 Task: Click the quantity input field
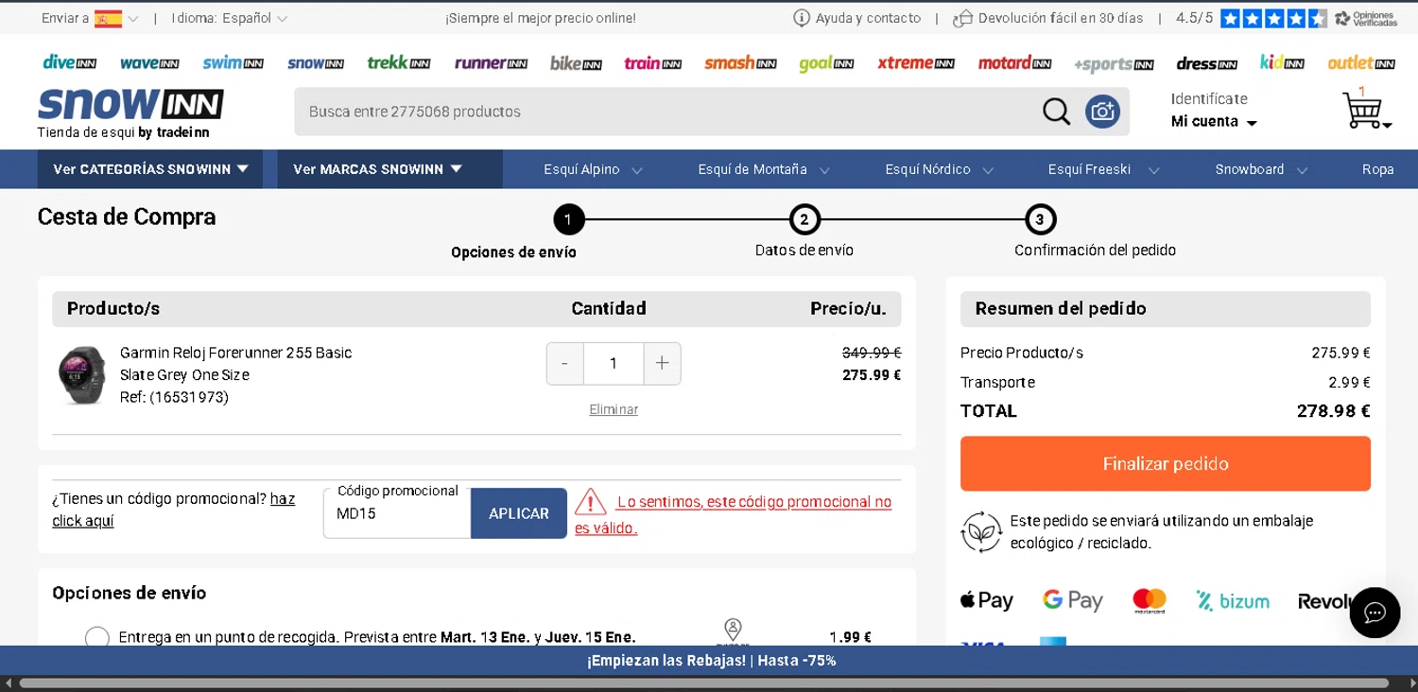pyautogui.click(x=614, y=364)
